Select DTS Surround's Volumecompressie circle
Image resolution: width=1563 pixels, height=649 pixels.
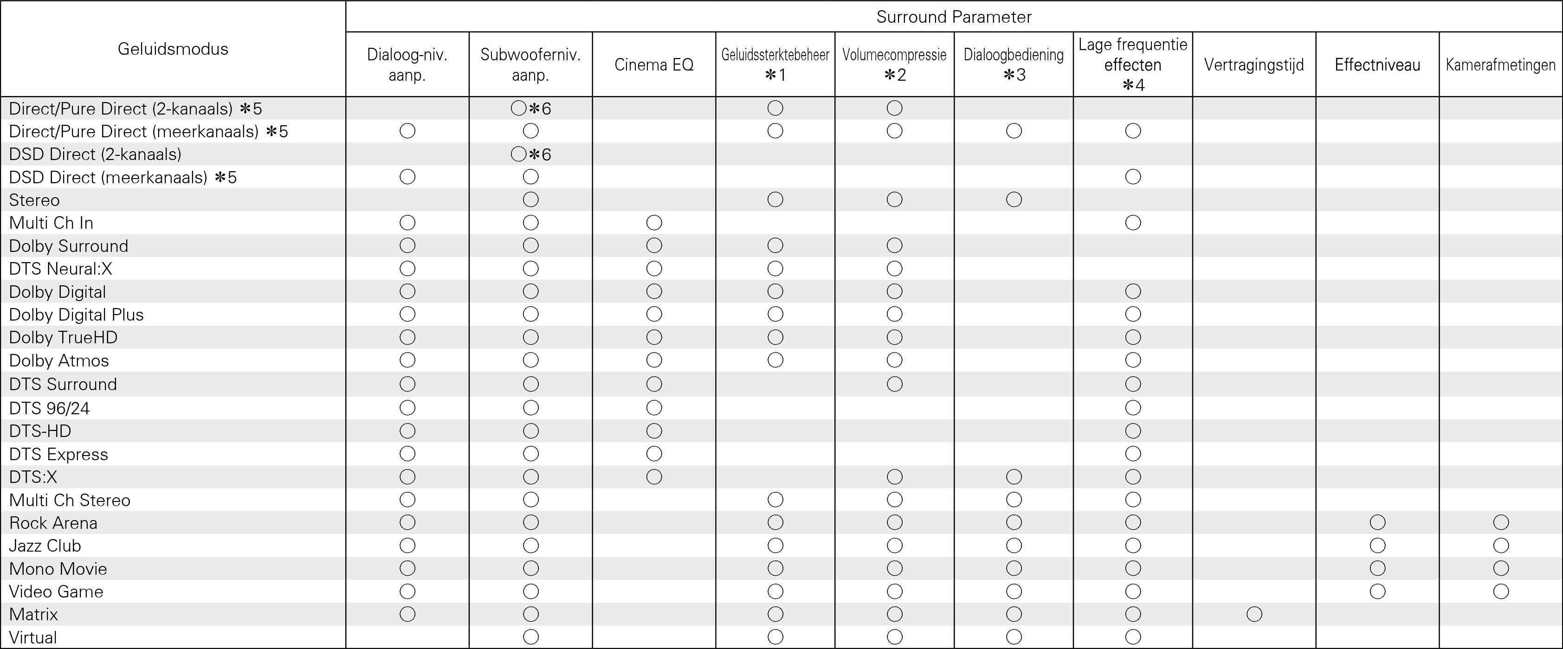tap(894, 384)
